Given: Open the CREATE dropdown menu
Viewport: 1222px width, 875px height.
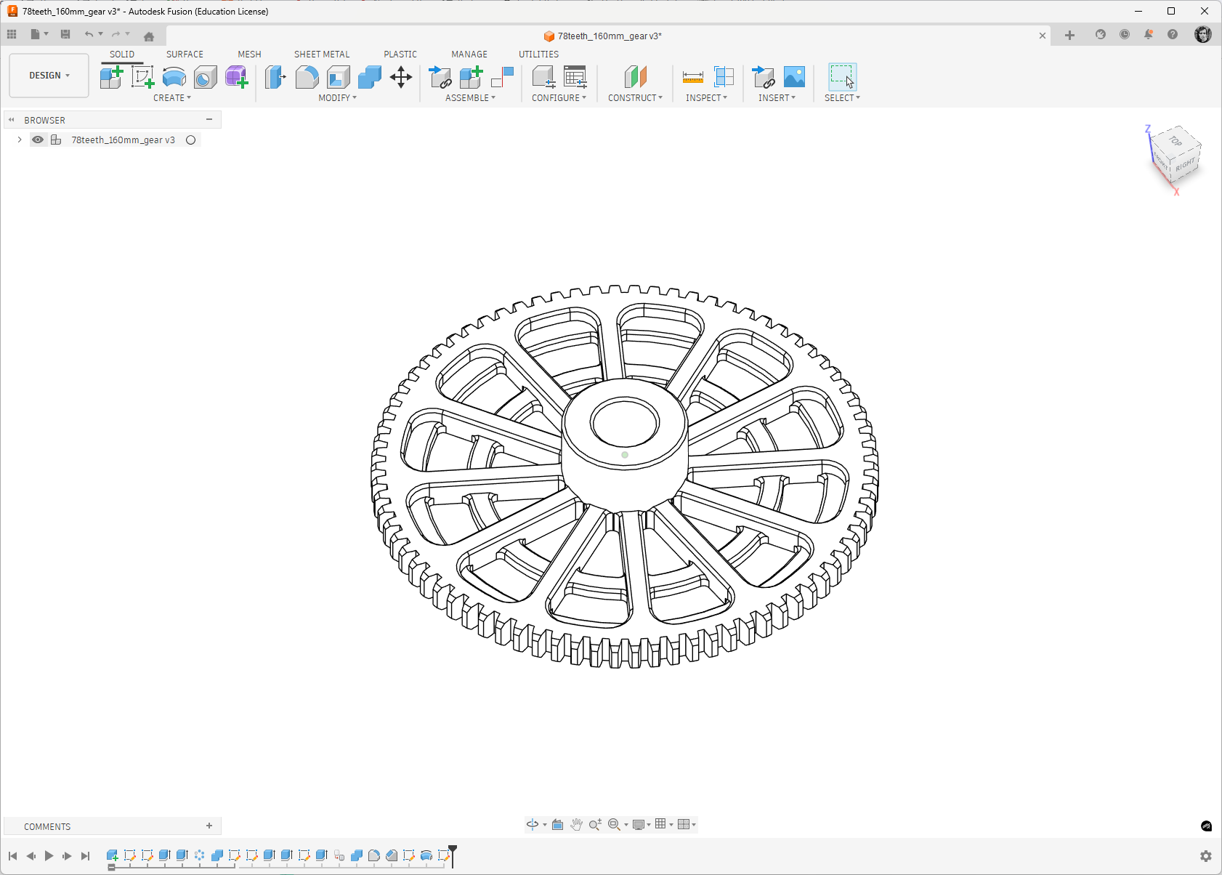Looking at the screenshot, I should coord(172,98).
